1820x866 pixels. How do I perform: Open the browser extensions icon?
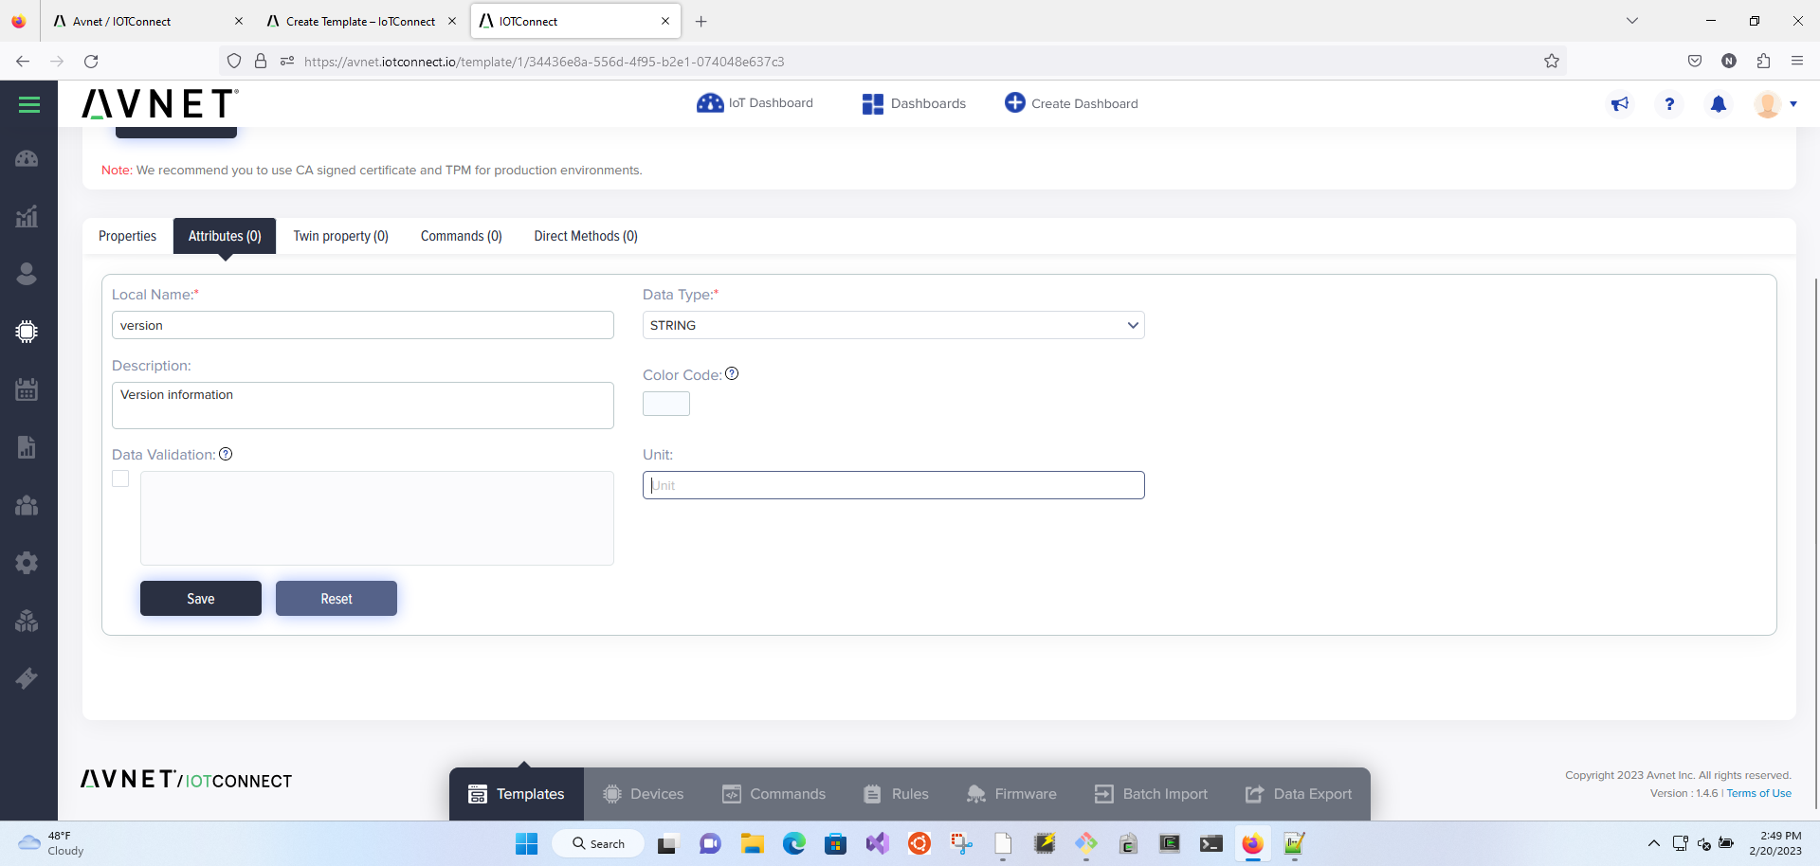point(1763,61)
